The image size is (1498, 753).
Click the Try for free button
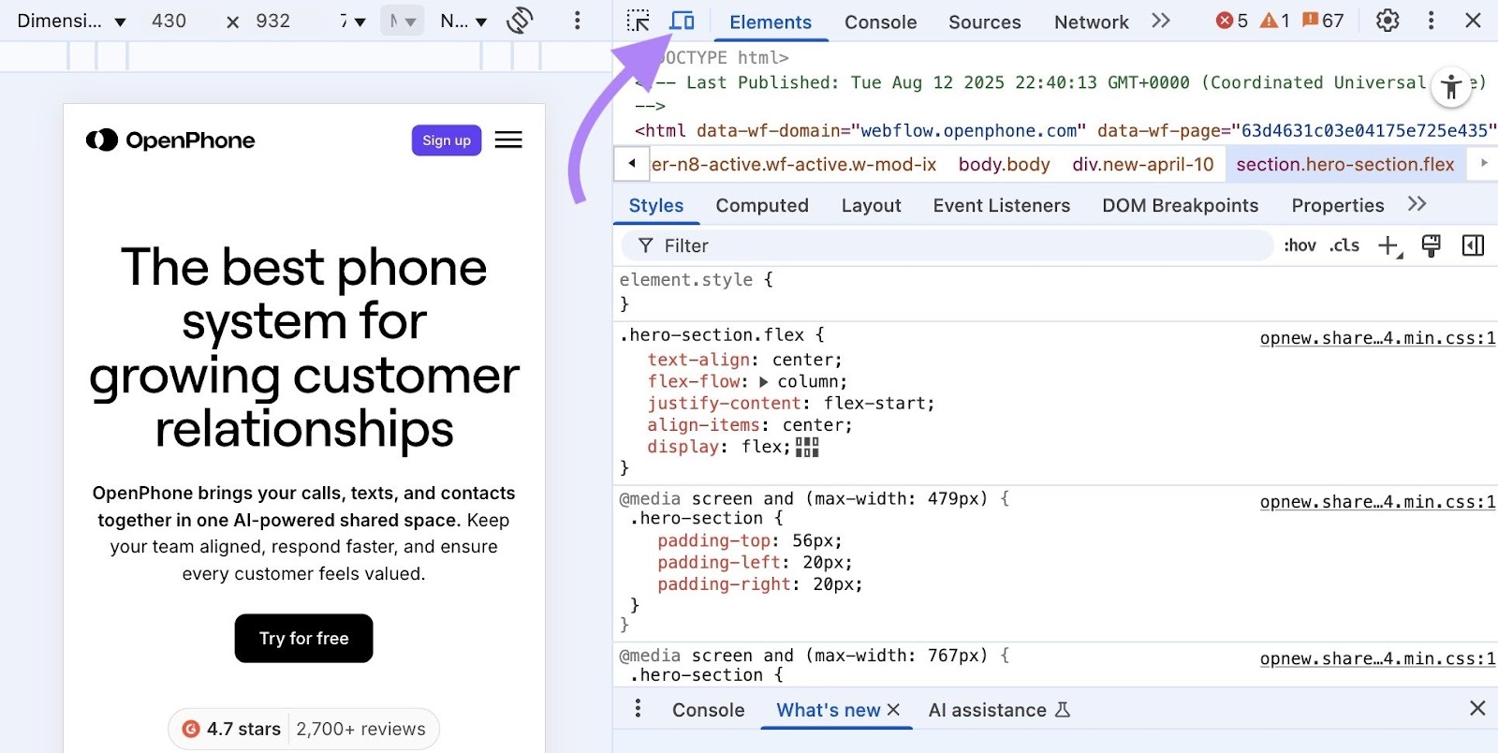pos(303,639)
